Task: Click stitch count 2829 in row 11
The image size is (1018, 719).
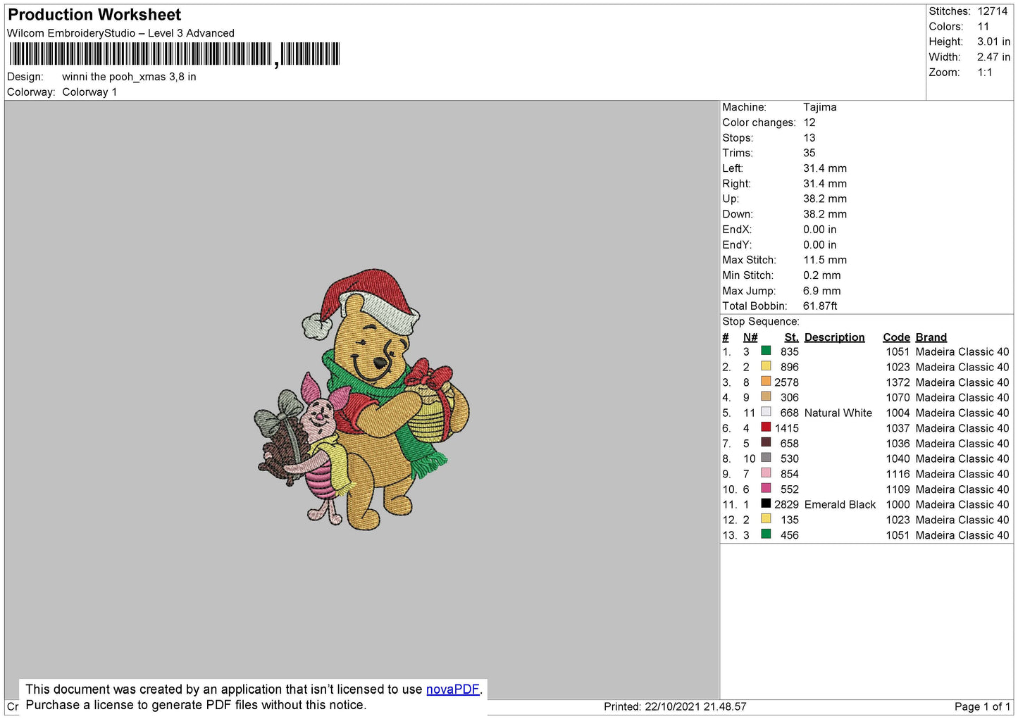Action: [x=787, y=504]
